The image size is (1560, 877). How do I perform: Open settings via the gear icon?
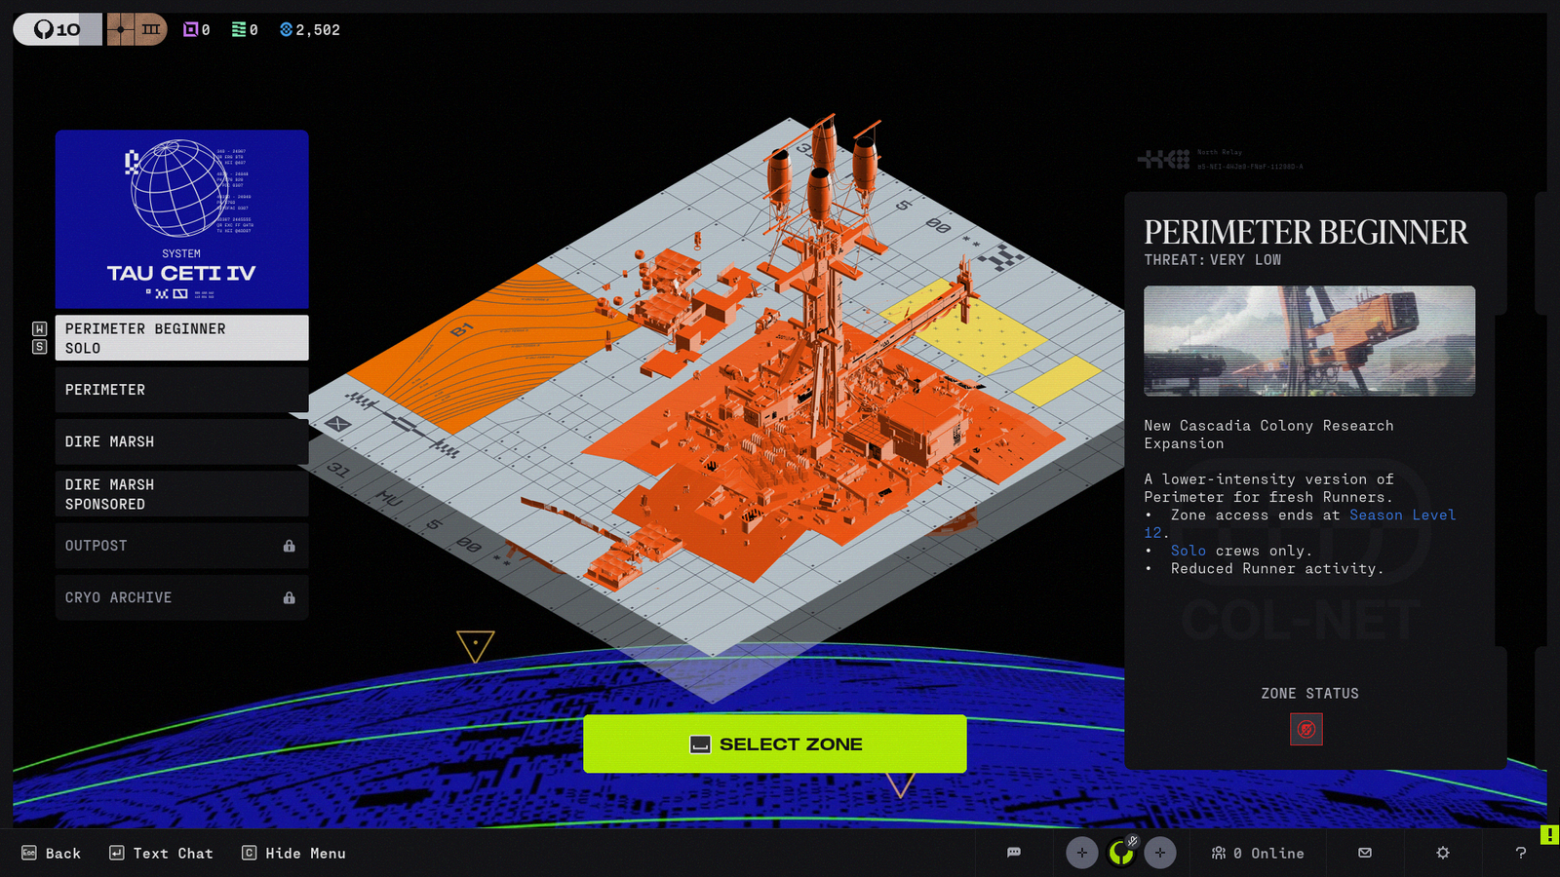1443,853
